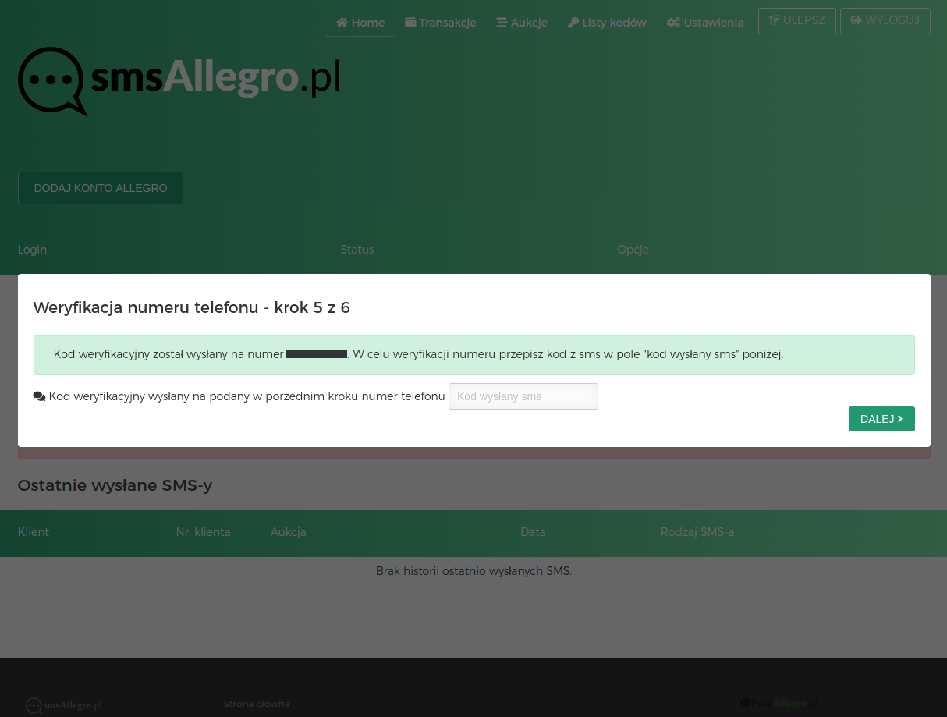Click the 'Status' column header
Screen dimensions: 947x717
[x=357, y=250]
